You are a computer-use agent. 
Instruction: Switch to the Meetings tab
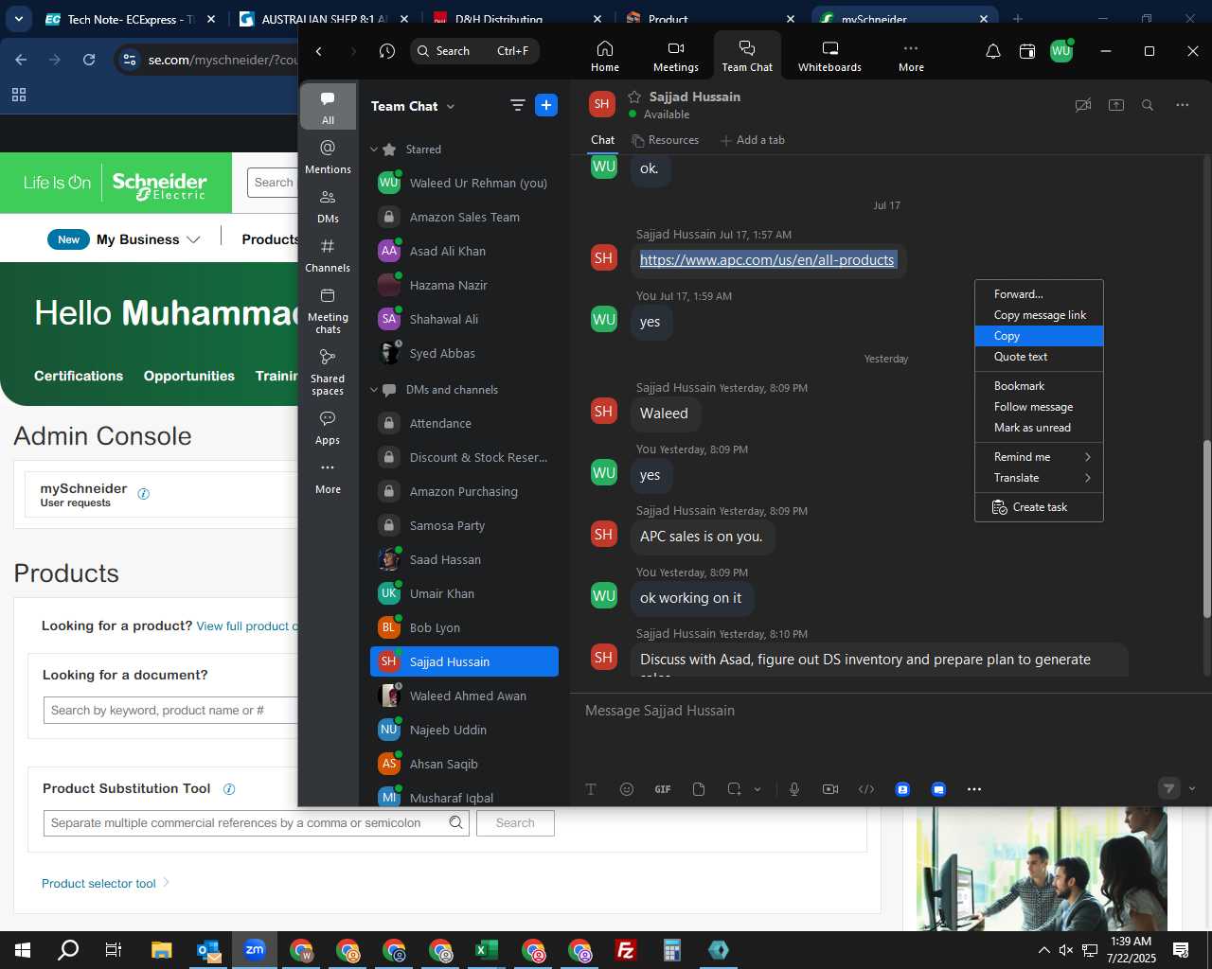[x=675, y=56]
